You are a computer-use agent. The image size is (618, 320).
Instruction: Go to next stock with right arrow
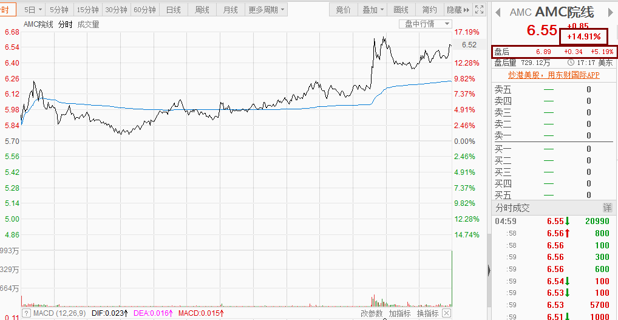[610, 13]
